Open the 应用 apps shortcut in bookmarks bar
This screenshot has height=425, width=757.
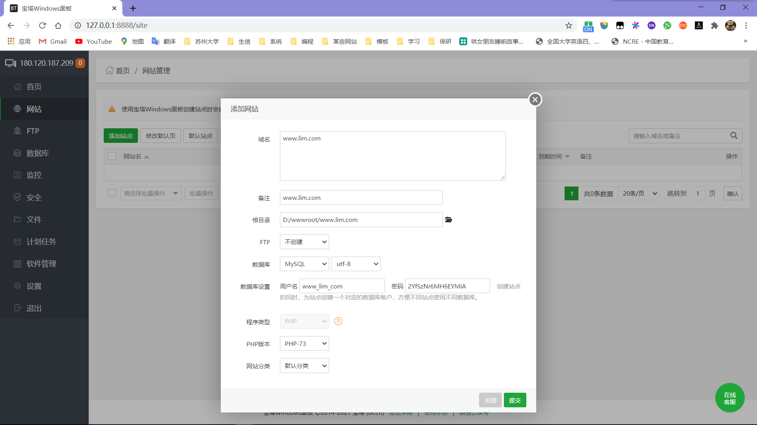tap(19, 41)
